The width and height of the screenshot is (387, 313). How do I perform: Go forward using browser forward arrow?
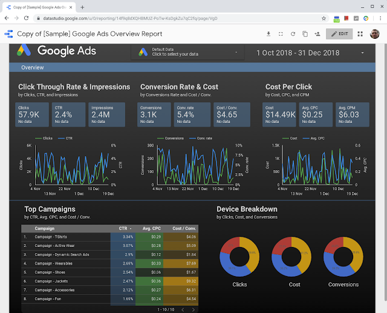coord(16,18)
